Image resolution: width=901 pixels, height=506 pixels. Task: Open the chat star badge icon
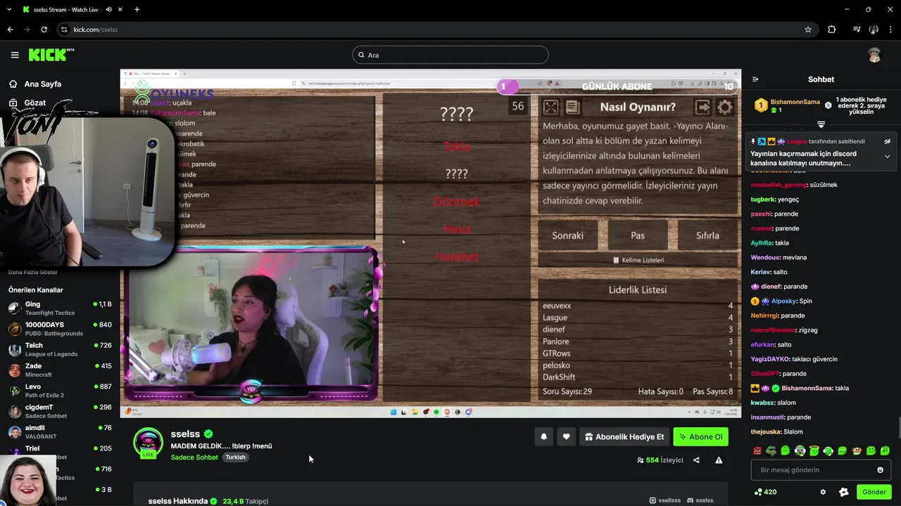pos(844,492)
